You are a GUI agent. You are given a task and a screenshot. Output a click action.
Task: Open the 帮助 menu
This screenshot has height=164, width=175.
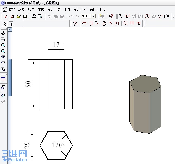(103, 10)
